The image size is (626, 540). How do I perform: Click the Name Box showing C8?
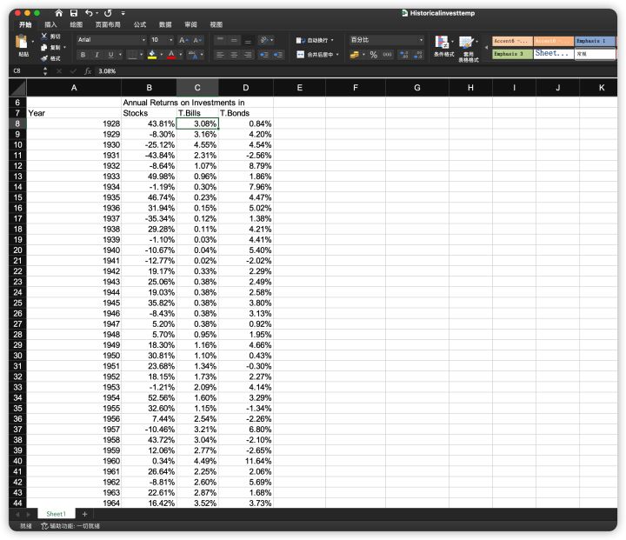tap(26, 71)
